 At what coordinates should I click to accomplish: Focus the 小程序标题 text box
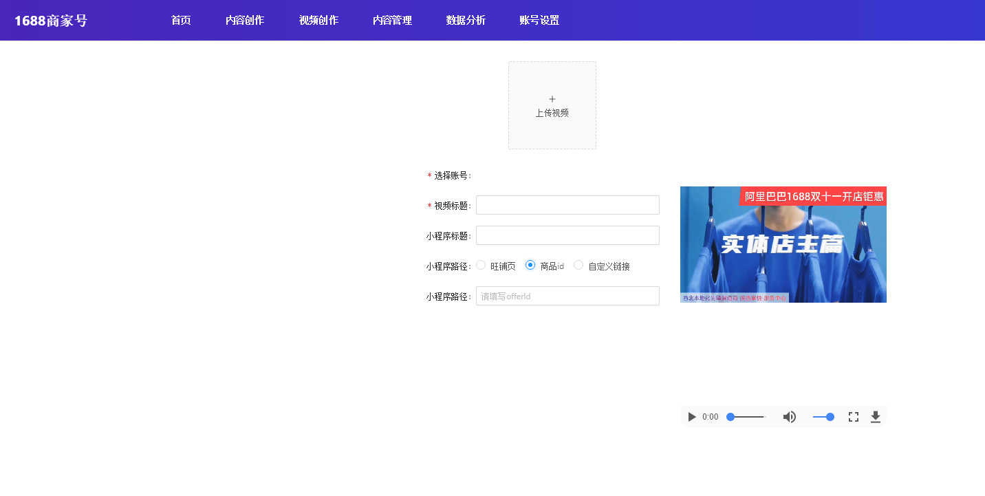click(x=567, y=235)
